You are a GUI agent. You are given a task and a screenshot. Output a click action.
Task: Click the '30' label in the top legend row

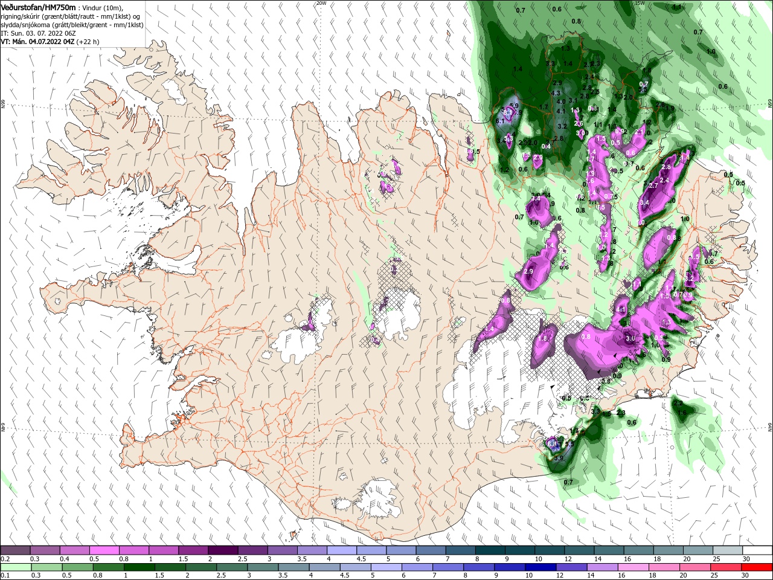click(746, 559)
